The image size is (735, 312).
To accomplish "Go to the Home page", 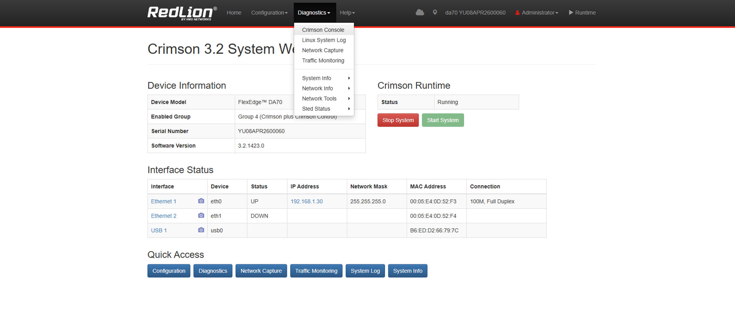I will [234, 12].
